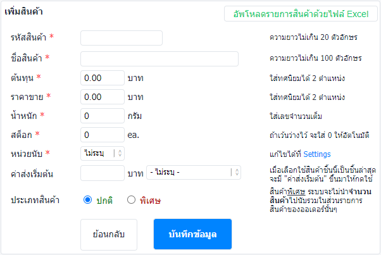The image size is (381, 255).
Task: Click the รหัสสินค้า product code field
Action: tap(122, 38)
